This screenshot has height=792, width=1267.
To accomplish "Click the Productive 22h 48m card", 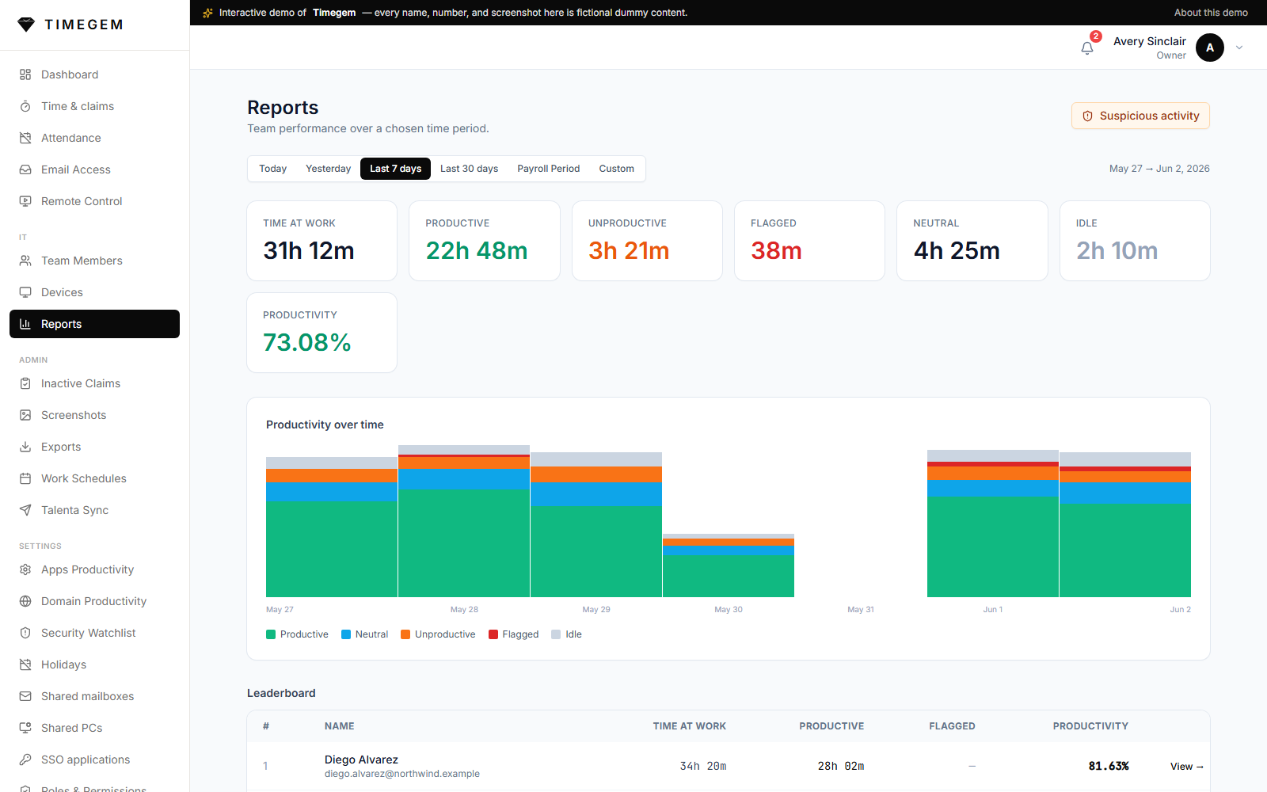I will [x=485, y=241].
